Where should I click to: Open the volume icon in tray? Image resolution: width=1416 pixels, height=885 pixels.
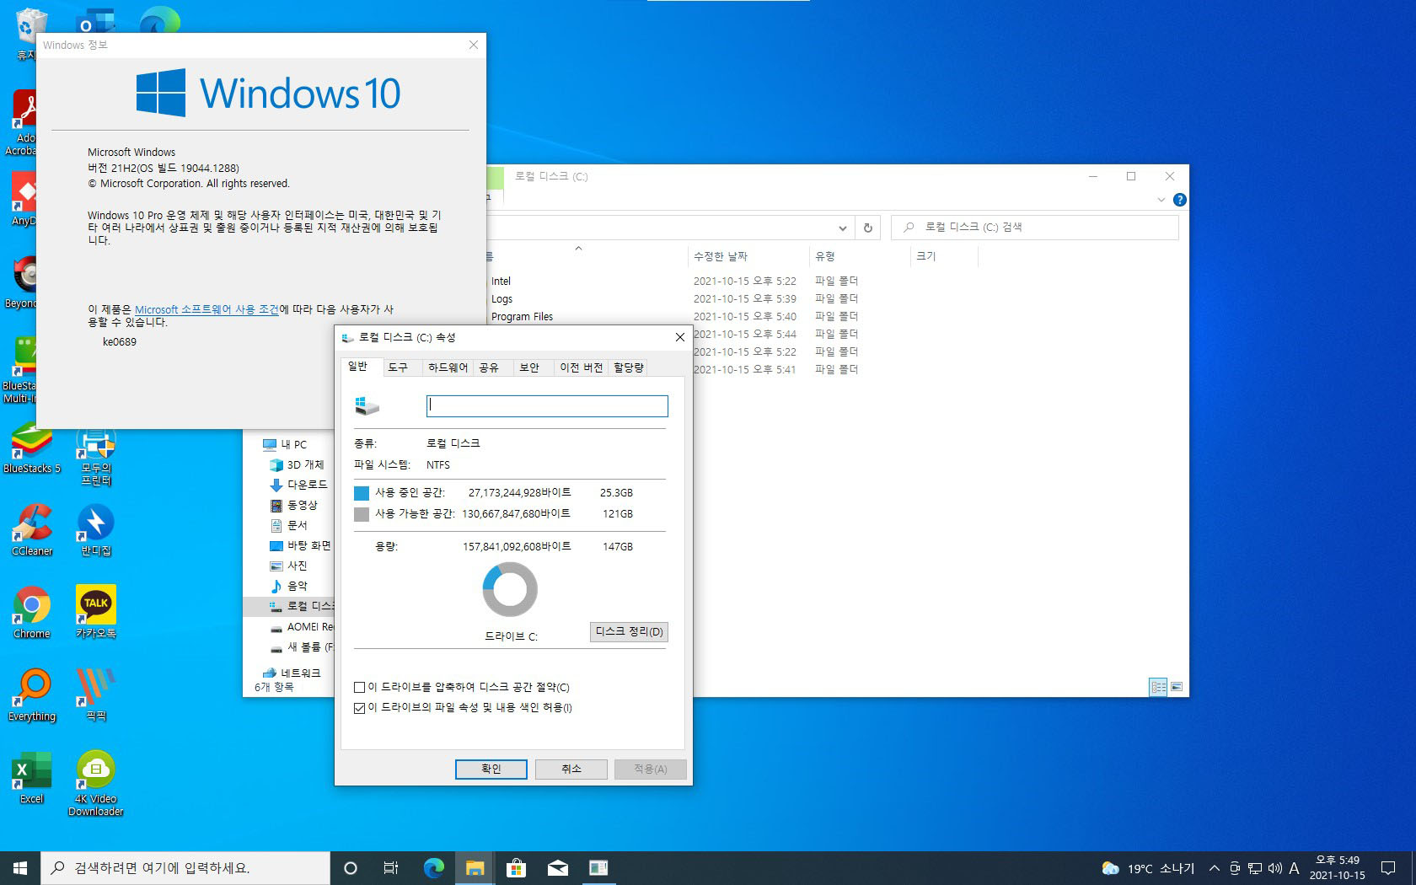(1274, 868)
